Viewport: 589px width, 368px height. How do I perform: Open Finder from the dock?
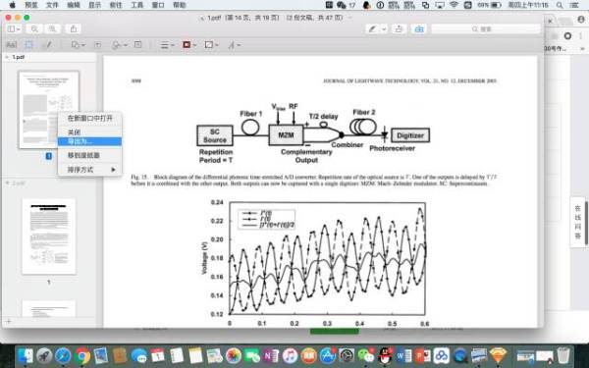tap(26, 355)
